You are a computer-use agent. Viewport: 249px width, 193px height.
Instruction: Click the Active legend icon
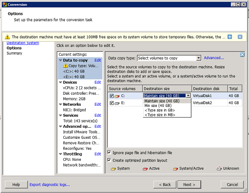[x=145, y=169]
